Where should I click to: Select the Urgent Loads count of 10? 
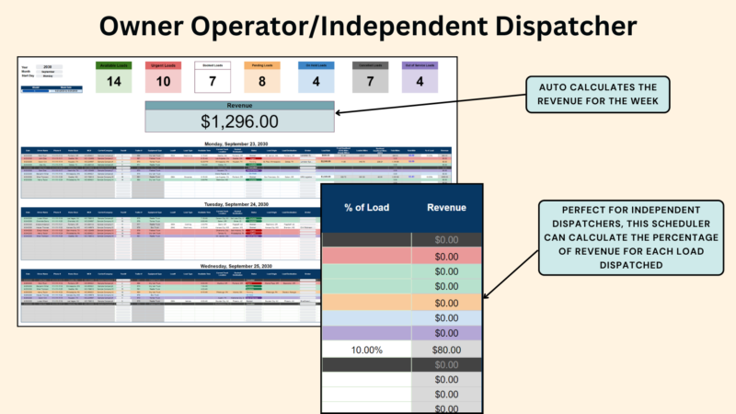click(163, 81)
